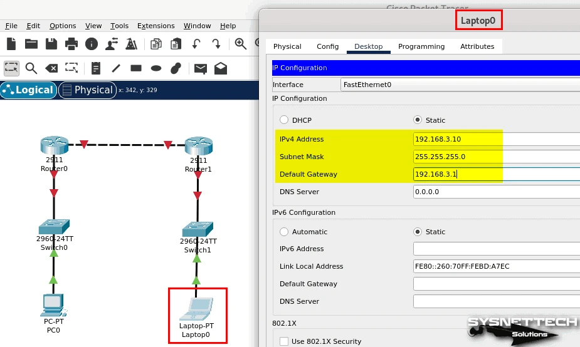Viewport: 580px width, 347px height.
Task: Select the Delete tool icon
Action: (x=51, y=68)
